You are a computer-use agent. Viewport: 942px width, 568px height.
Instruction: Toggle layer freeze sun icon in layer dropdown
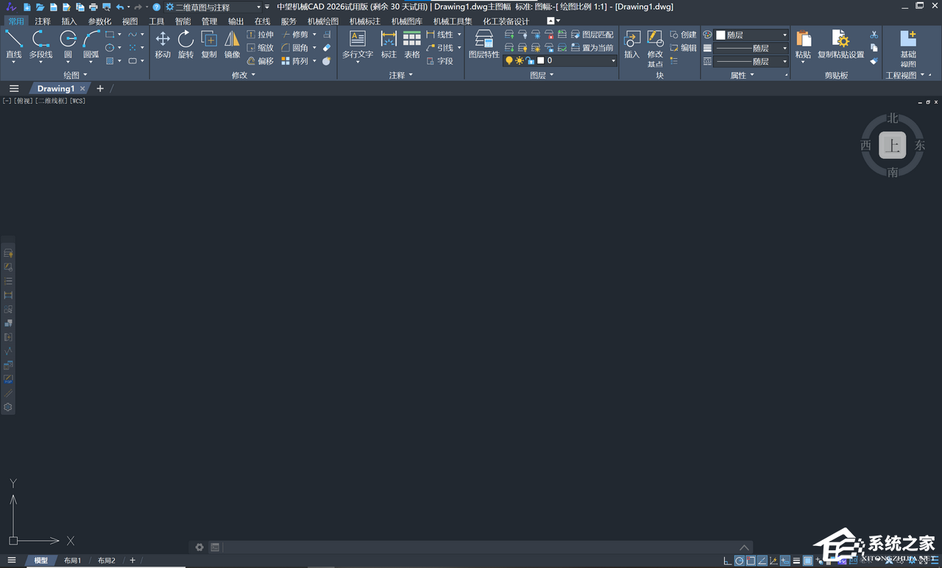pyautogui.click(x=520, y=61)
